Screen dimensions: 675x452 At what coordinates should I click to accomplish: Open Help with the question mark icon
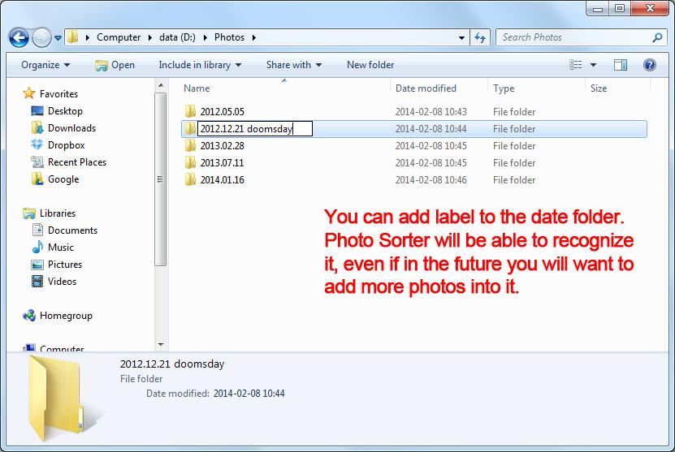coord(649,65)
